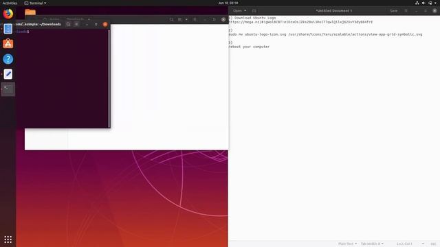Viewport: 440px width, 247px height.
Task: Click the folder icon on the desktop
Action: pos(30,12)
